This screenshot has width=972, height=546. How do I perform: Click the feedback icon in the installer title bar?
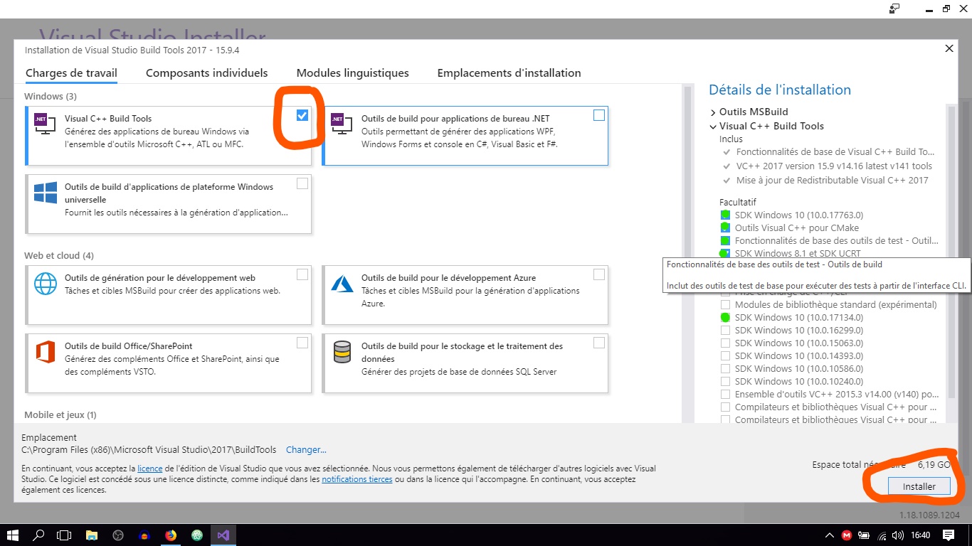894,9
